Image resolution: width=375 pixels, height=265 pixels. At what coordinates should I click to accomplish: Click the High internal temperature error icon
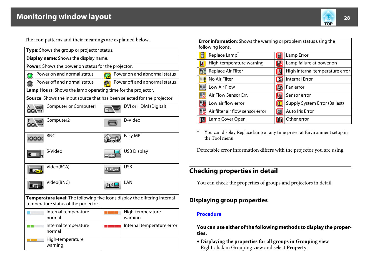pyautogui.click(x=280, y=71)
